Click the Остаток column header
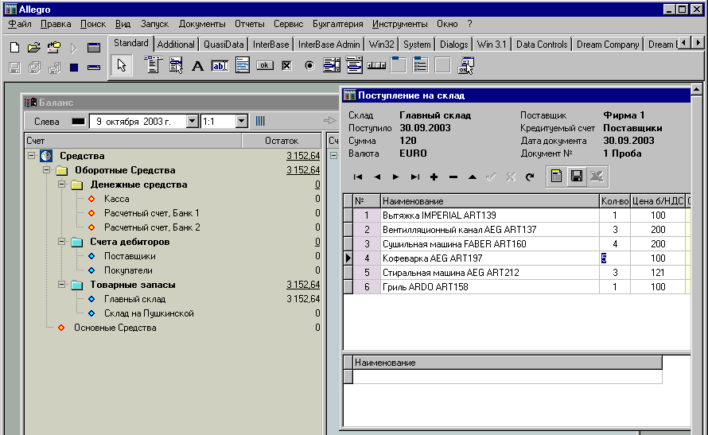The image size is (708, 435). click(x=282, y=141)
